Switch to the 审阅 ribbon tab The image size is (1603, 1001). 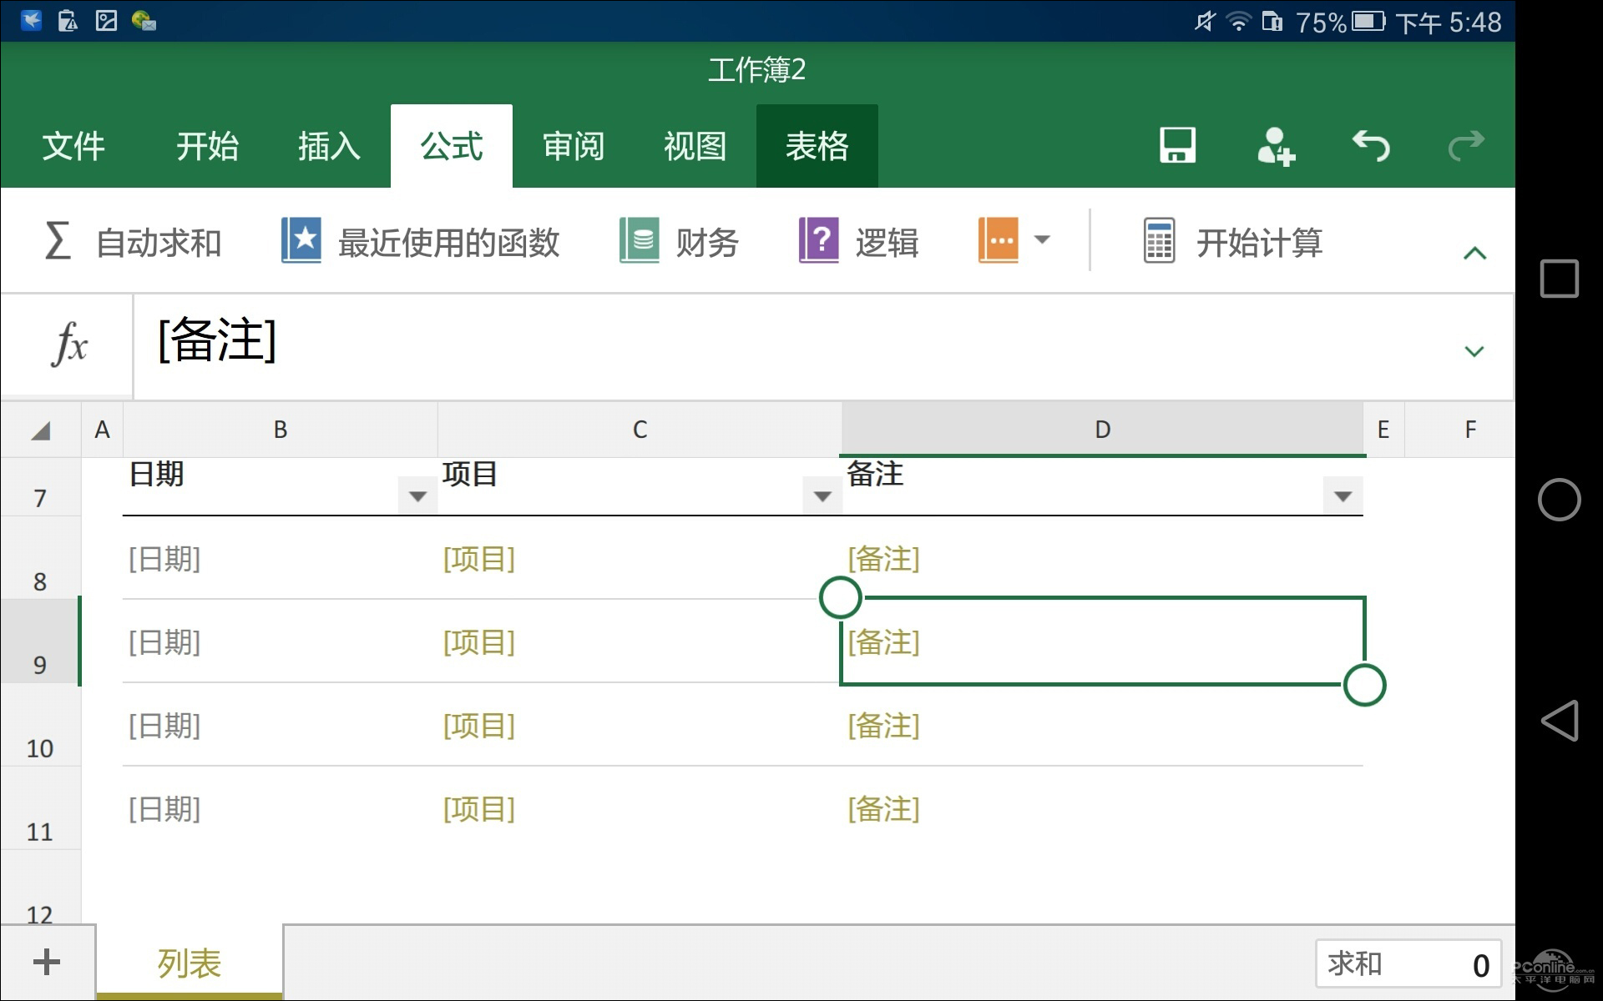pos(574,146)
